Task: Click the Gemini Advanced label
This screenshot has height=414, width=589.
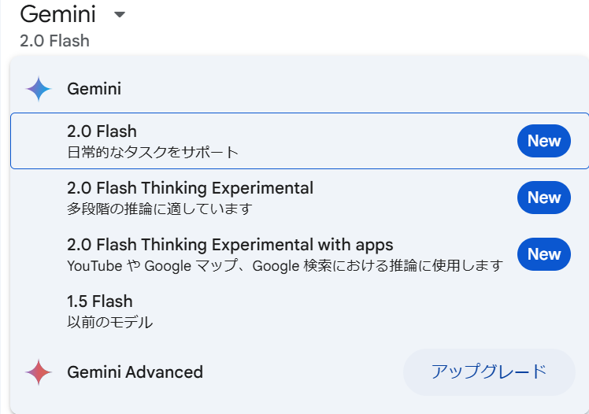Action: [x=135, y=372]
